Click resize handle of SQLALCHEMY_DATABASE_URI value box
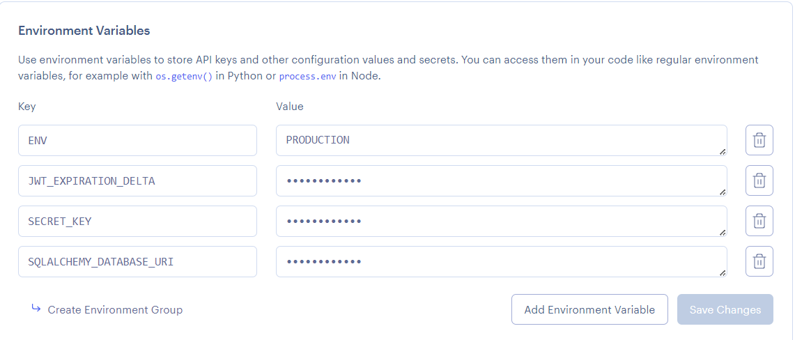The width and height of the screenshot is (795, 340). 722,272
